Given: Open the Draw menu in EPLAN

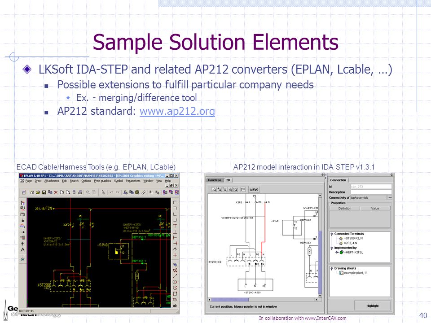Looking at the screenshot, I should [38, 181].
